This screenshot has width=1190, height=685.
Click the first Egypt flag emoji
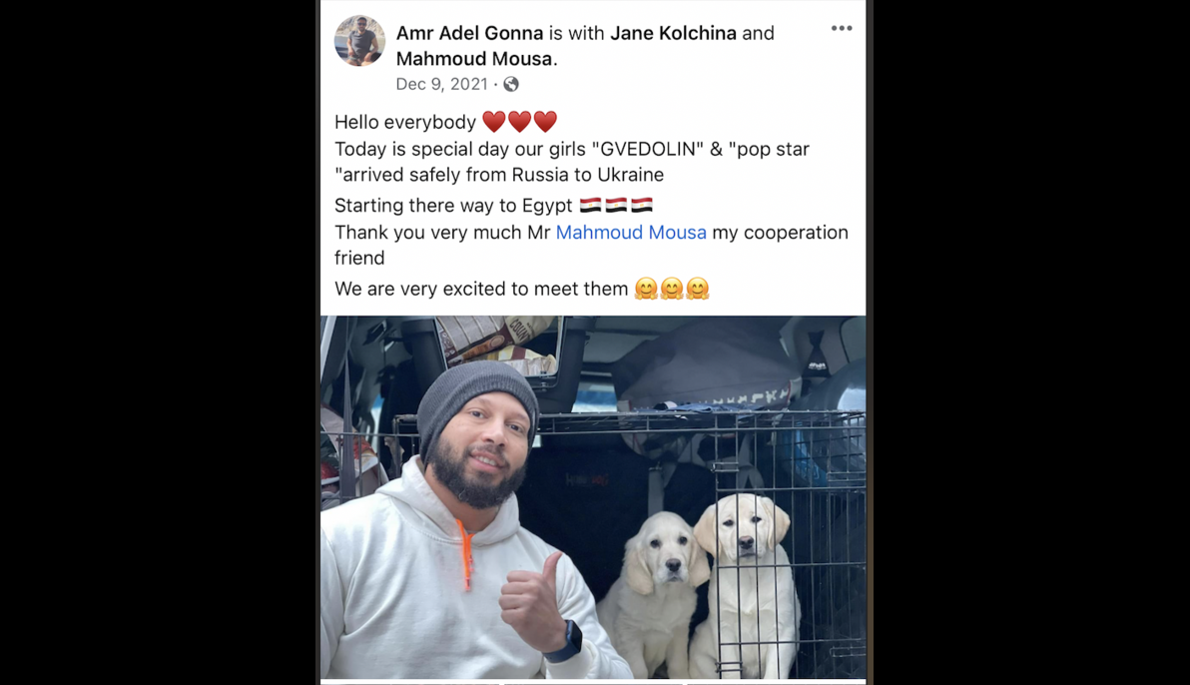tap(590, 205)
